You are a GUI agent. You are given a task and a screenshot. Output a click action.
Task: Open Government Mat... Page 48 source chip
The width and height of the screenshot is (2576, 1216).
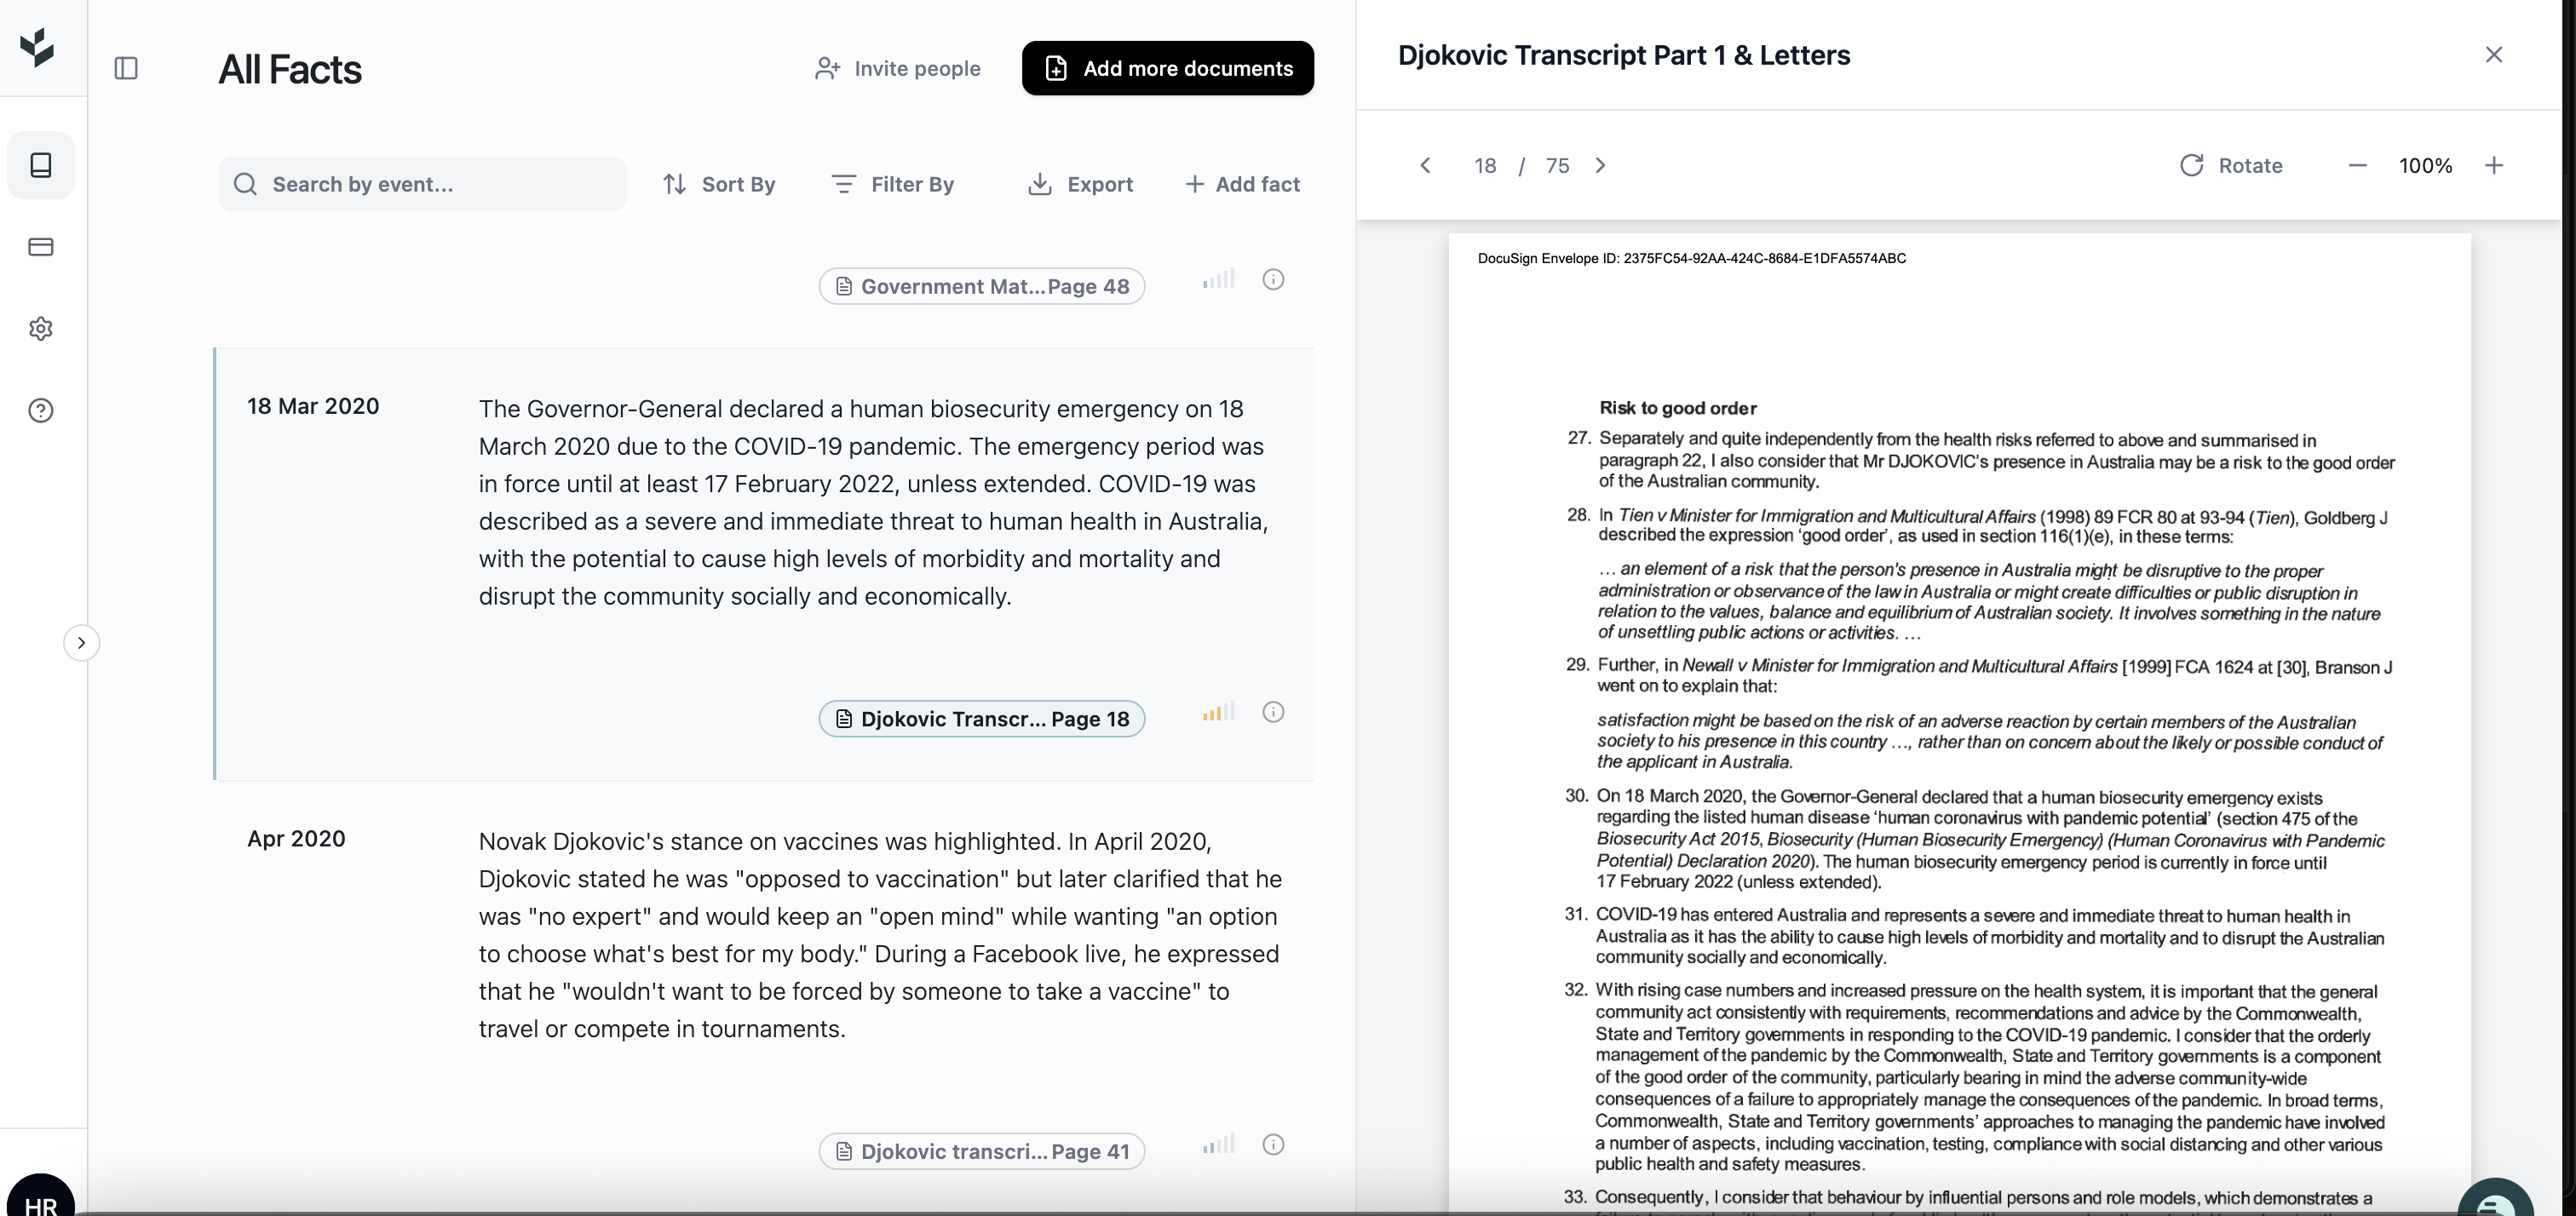click(982, 287)
